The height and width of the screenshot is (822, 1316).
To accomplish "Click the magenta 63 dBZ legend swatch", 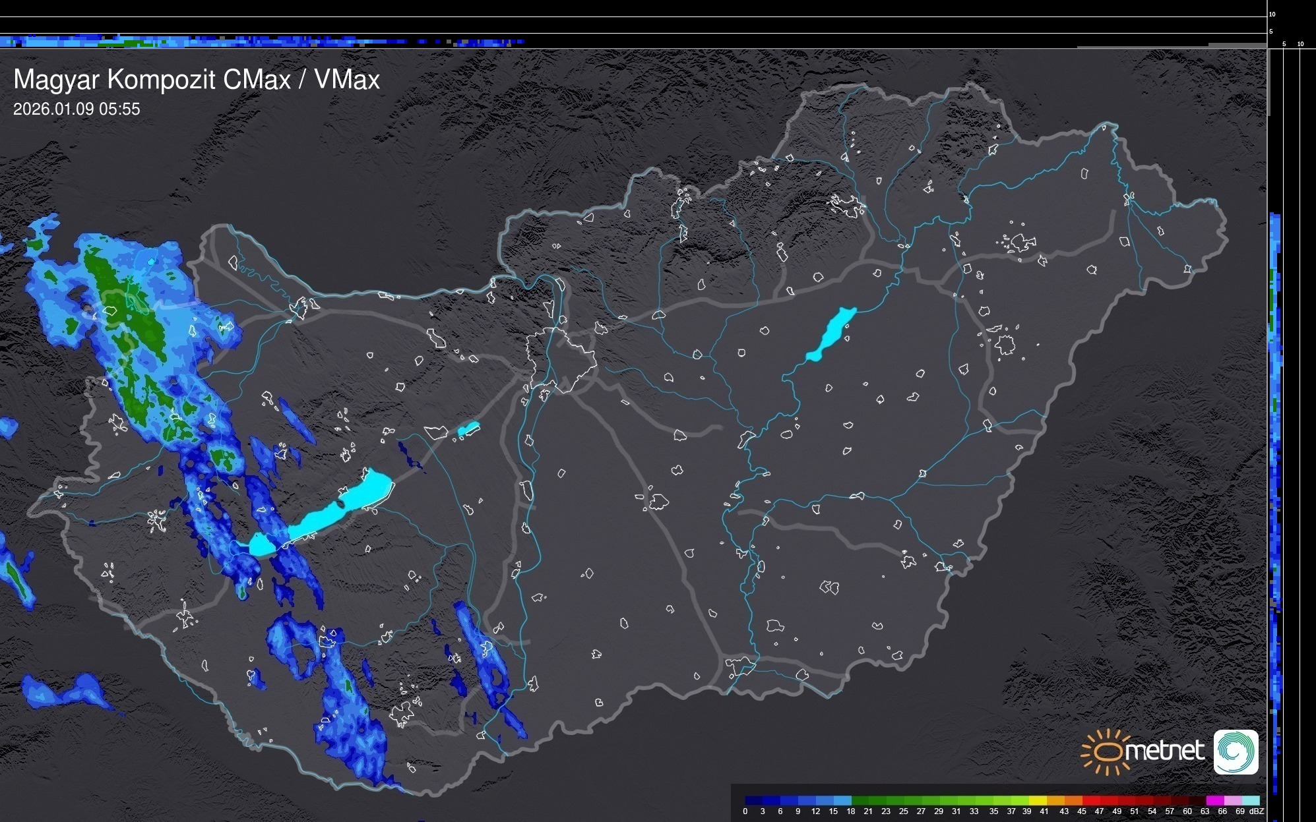I will pyautogui.click(x=1214, y=801).
